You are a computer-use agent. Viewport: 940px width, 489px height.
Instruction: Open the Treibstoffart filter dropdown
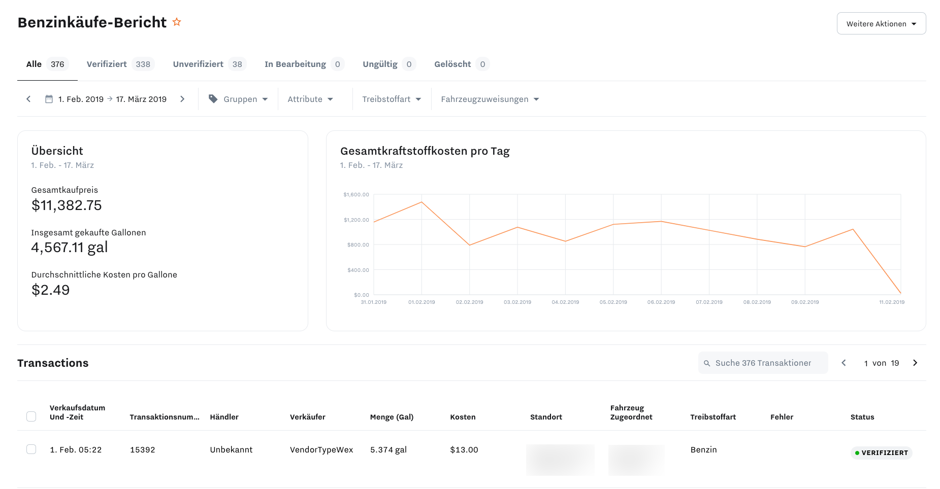tap(392, 99)
